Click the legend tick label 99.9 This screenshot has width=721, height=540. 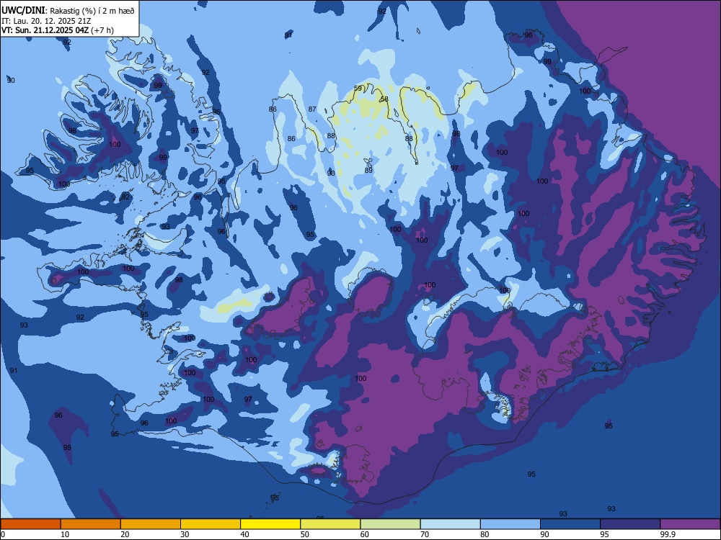(667, 534)
